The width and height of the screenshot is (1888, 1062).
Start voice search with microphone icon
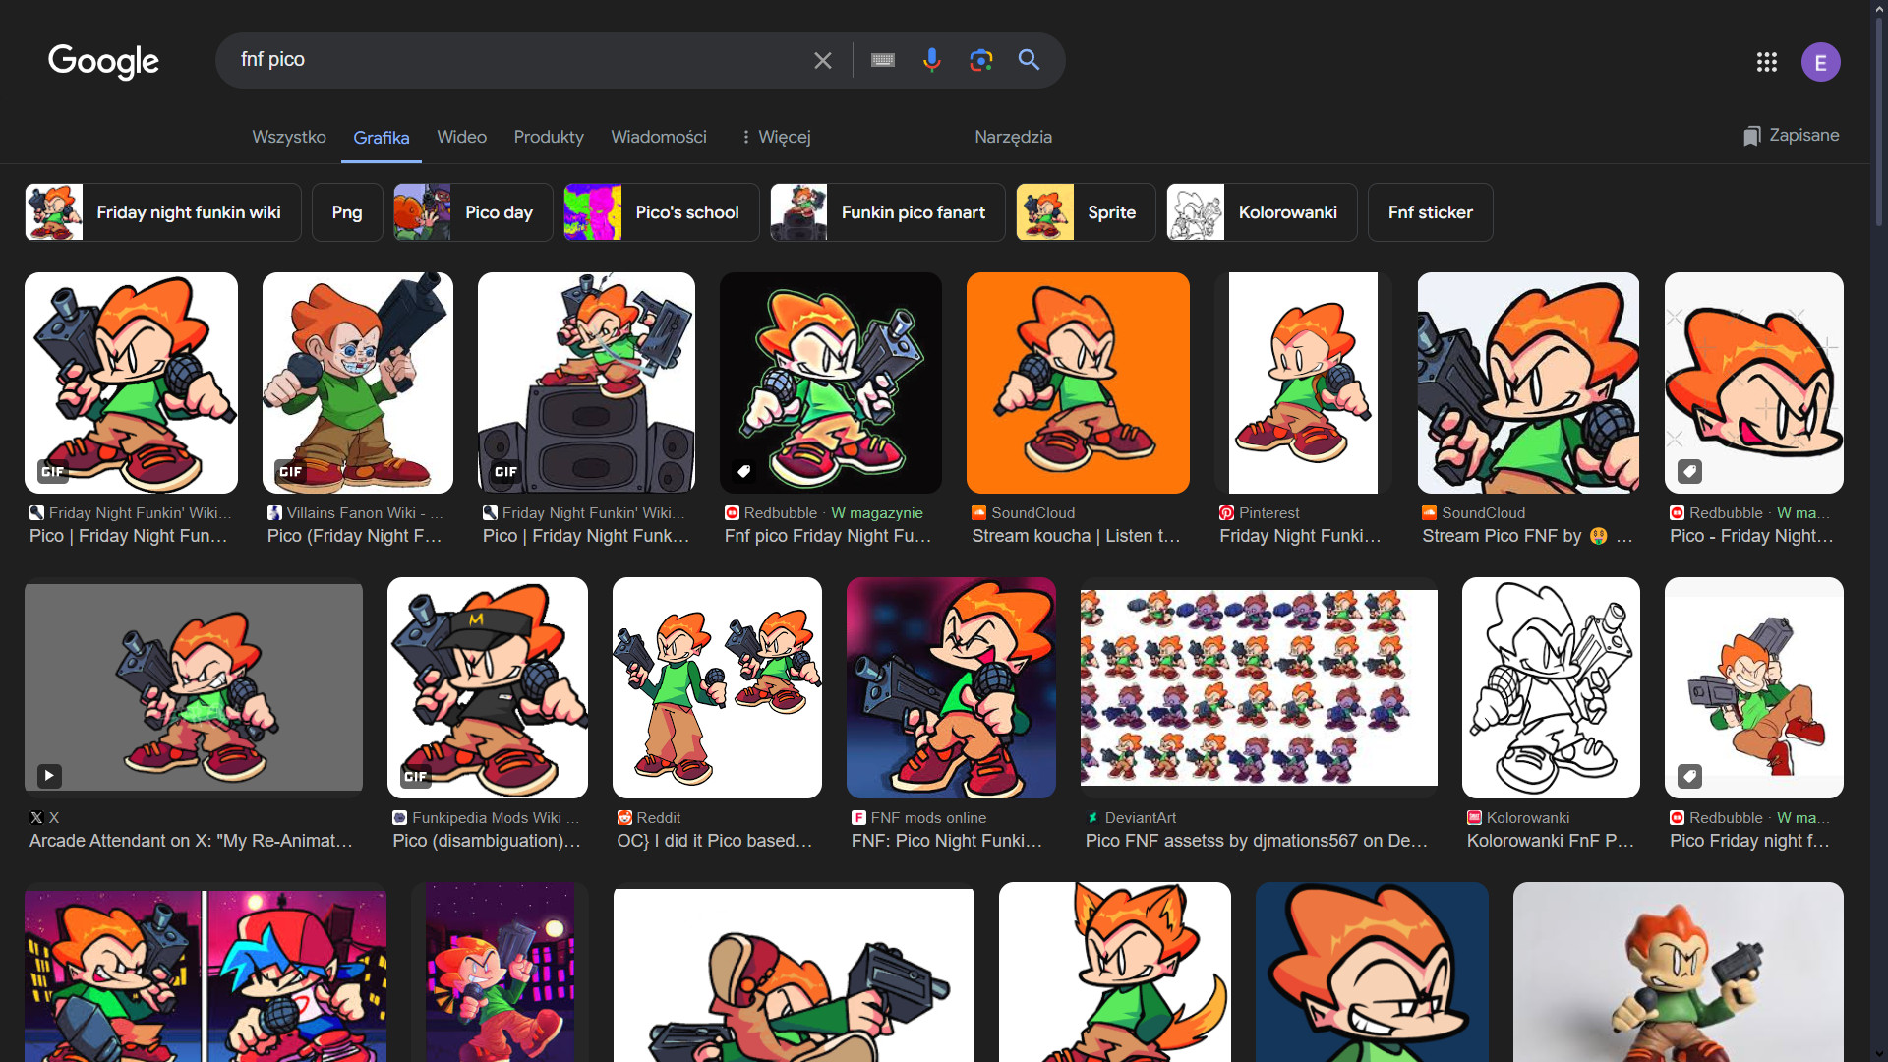932,61
